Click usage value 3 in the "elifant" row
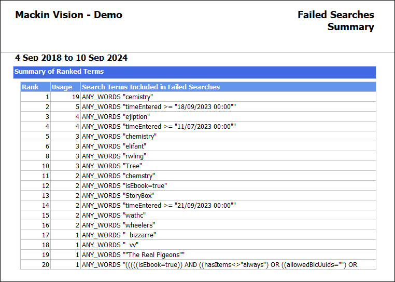 click(77, 146)
